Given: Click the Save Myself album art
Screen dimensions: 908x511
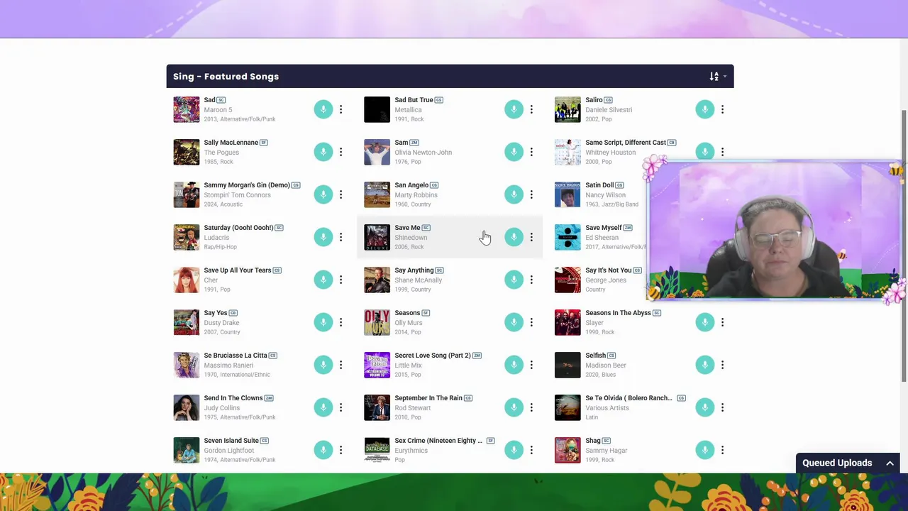Looking at the screenshot, I should tap(567, 237).
